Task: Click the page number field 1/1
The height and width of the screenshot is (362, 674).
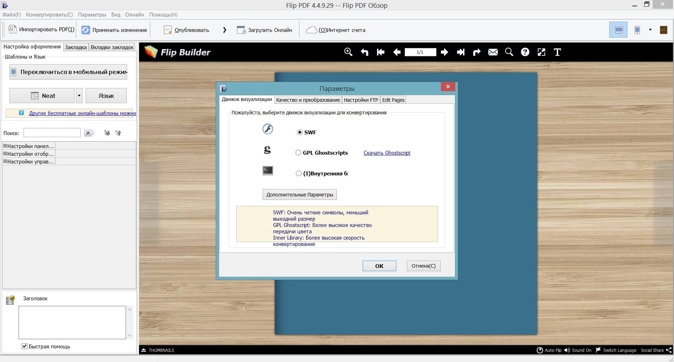Action: pos(420,52)
